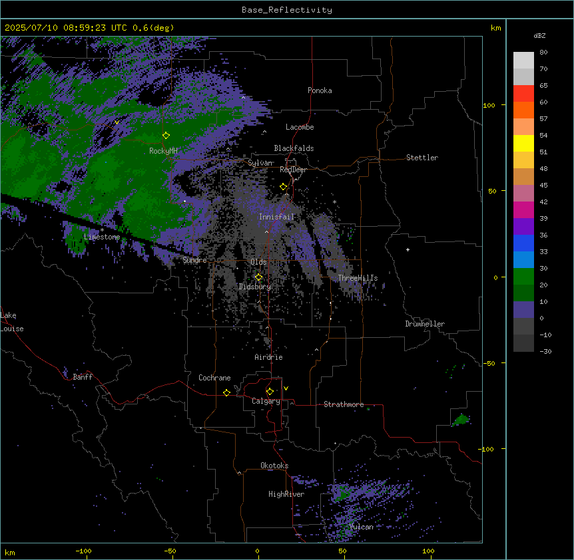
Task: Click the bright green 20-30 dBZ legend swatch
Action: pos(523,277)
